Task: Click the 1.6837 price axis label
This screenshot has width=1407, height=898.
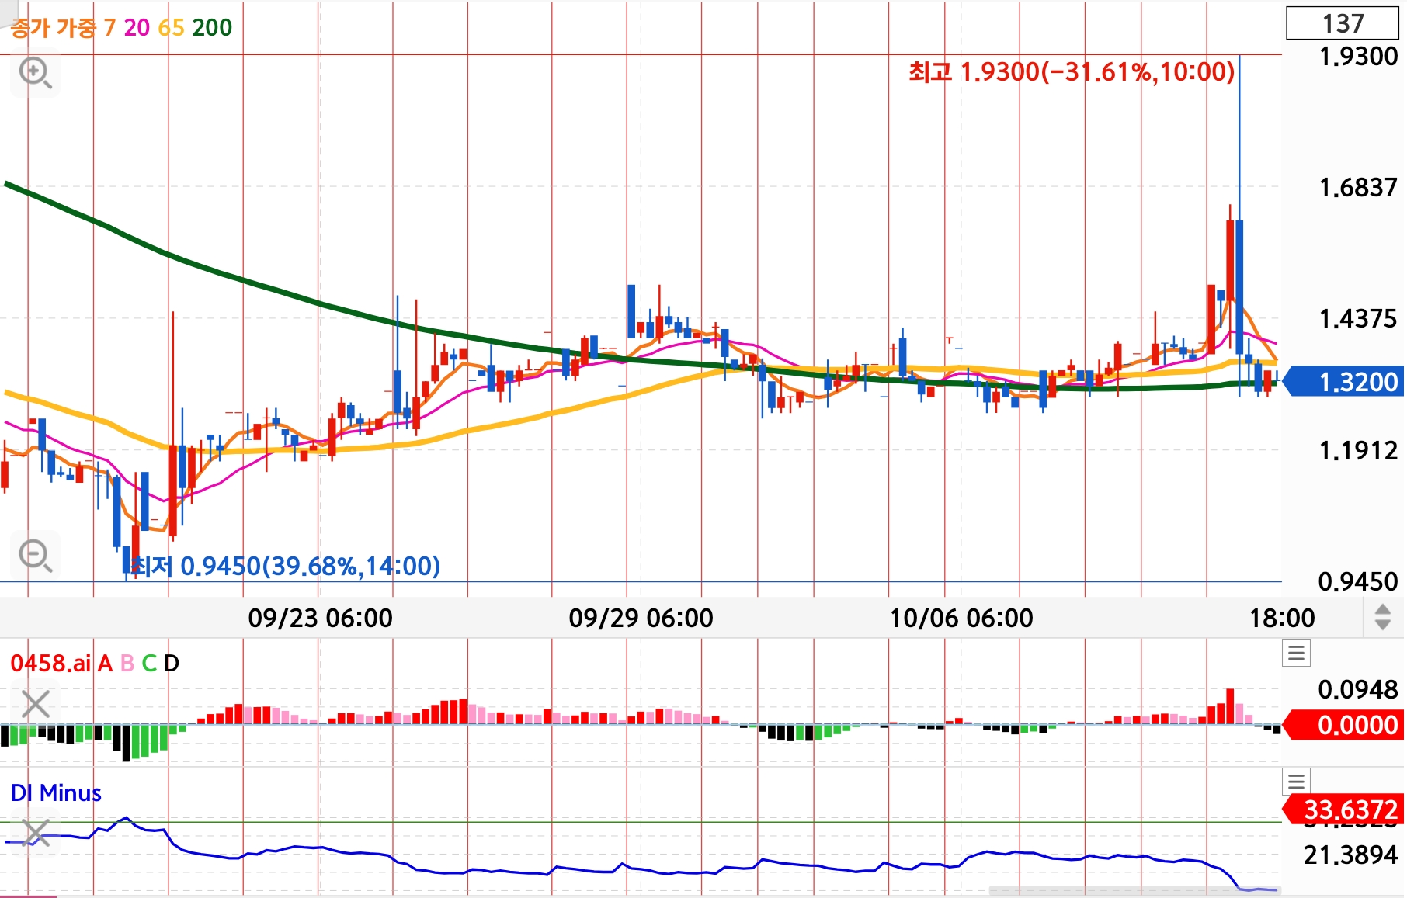Action: point(1358,188)
